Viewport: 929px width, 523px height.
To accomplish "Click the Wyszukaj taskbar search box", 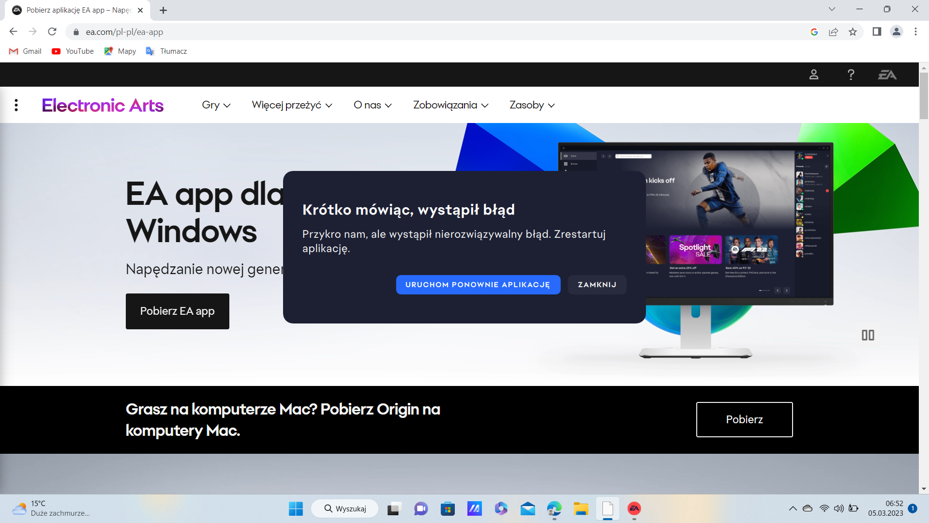I will pyautogui.click(x=345, y=508).
